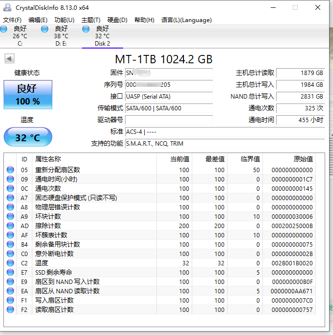Click raw value 00020025000B

292,226
